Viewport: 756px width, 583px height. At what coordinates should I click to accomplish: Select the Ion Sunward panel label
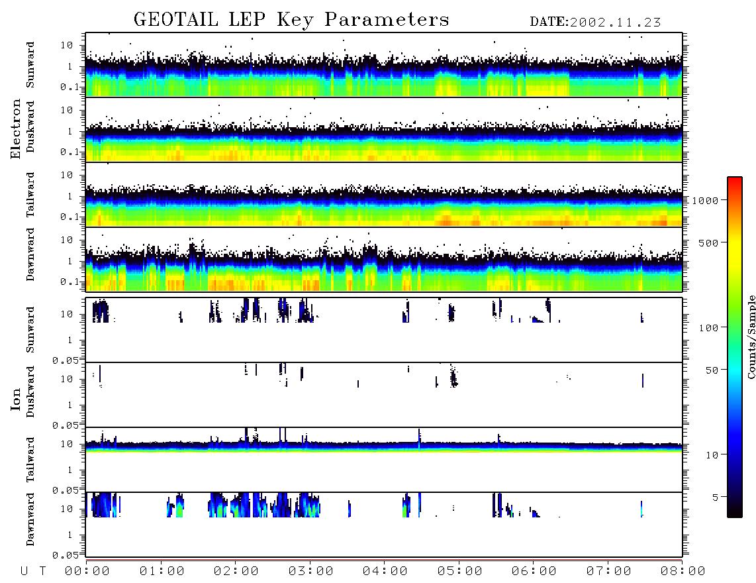click(x=30, y=330)
